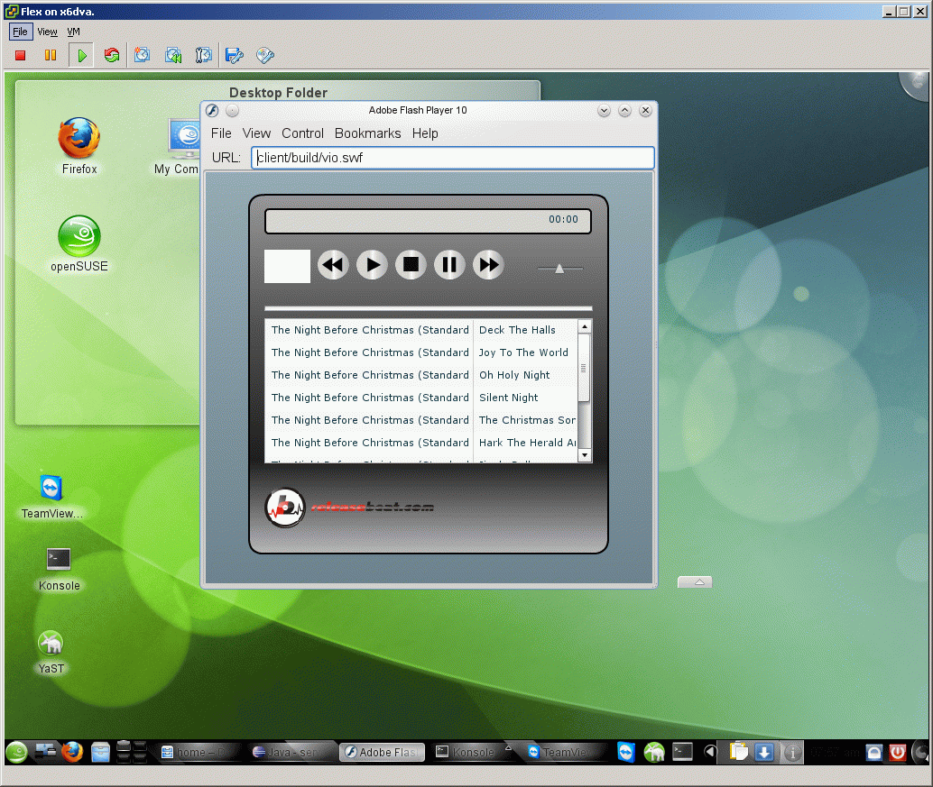Open the outer window File menu
933x787 pixels.
tap(20, 32)
